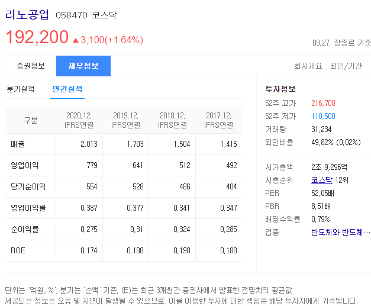Click the 외인비율 value 49.82%
The height and width of the screenshot is (306, 371).
tap(322, 142)
